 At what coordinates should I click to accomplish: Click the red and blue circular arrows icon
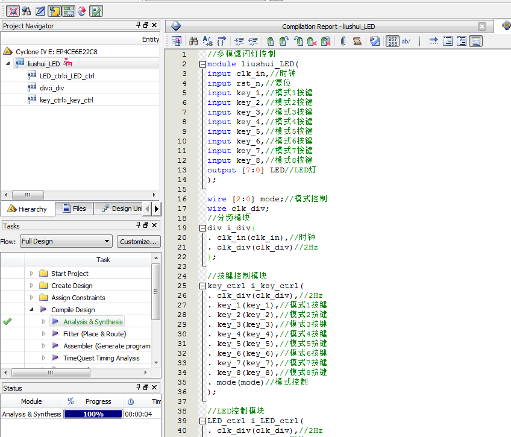pyautogui.click(x=82, y=11)
